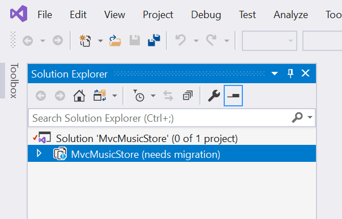Click the search magnifier icon

pos(297,118)
